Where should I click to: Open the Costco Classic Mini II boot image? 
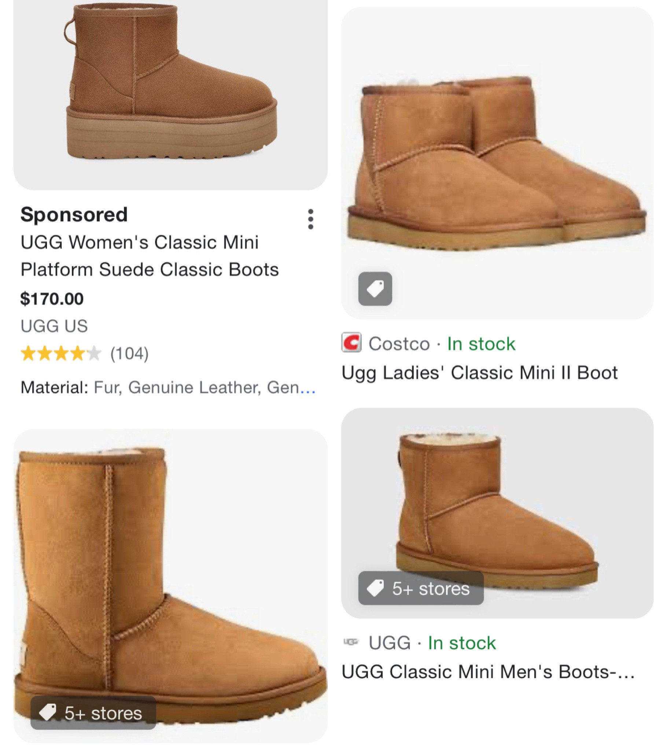497,162
